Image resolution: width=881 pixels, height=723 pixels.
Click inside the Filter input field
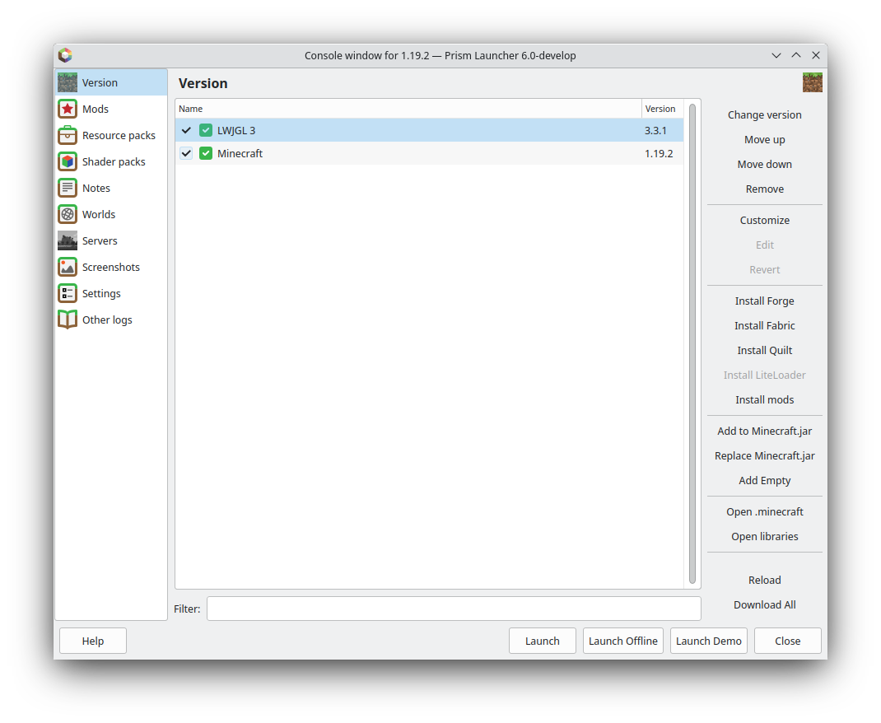coord(453,609)
